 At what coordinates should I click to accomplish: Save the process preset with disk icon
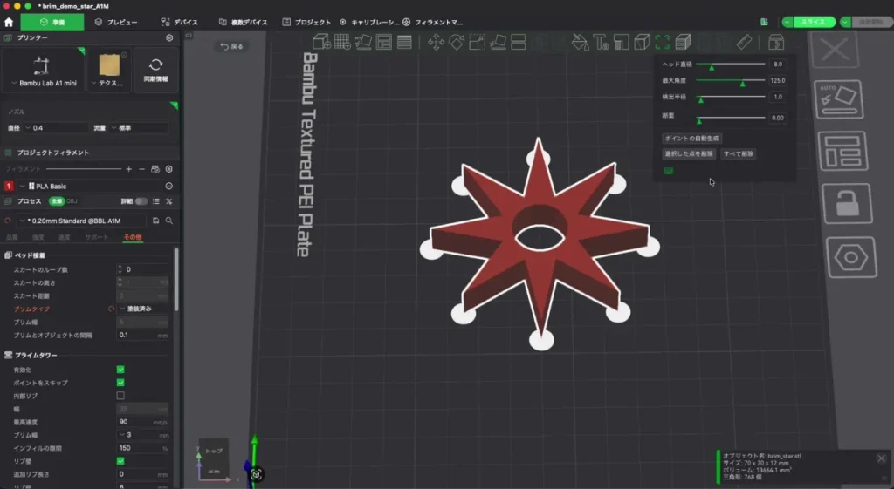(x=155, y=221)
